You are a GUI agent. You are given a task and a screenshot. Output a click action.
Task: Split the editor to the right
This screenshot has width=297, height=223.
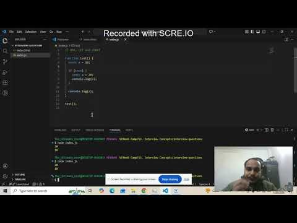click(x=286, y=39)
